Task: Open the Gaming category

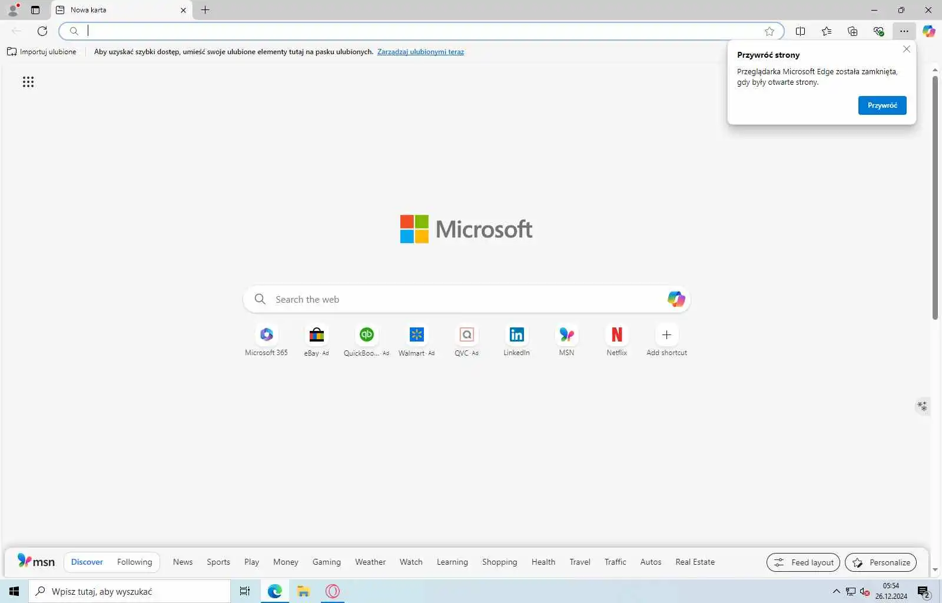Action: [327, 562]
